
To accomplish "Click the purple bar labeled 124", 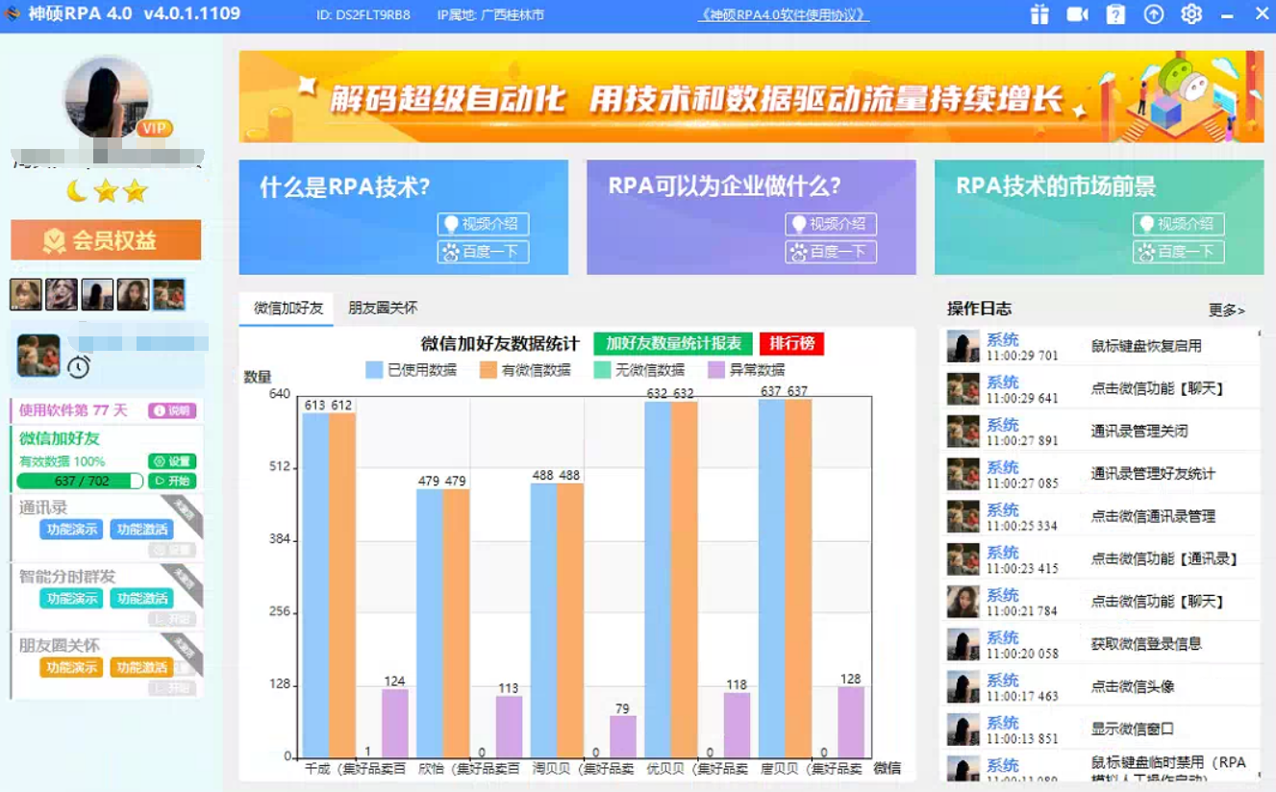I will 395,724.
